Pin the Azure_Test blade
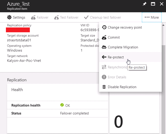The image size is (166, 134). (145, 4)
